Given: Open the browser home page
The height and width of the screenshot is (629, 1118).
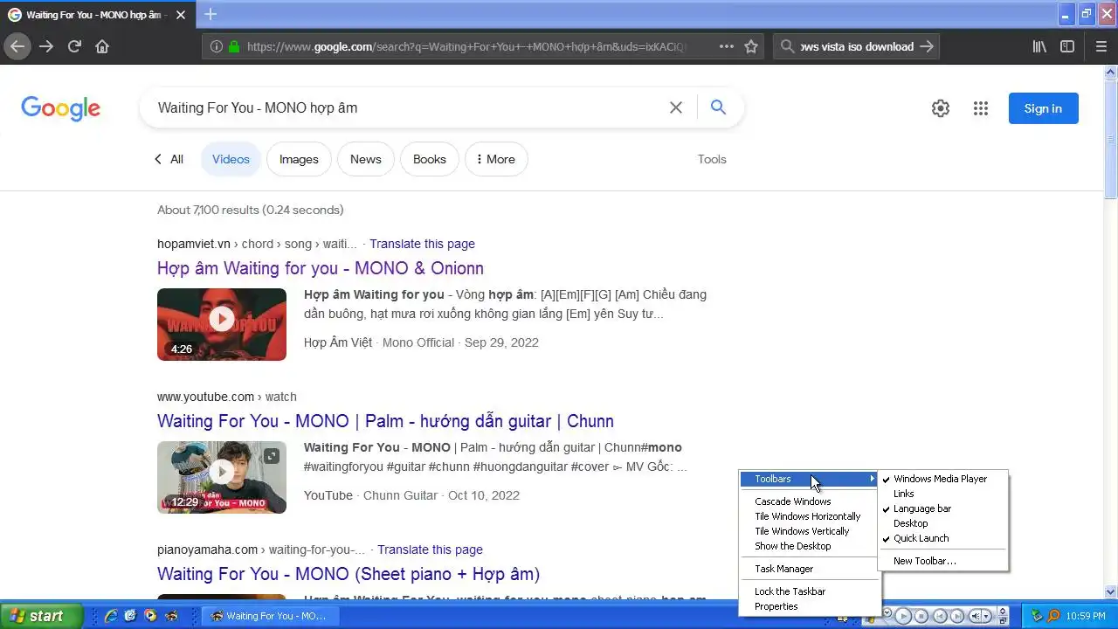Looking at the screenshot, I should click(102, 46).
